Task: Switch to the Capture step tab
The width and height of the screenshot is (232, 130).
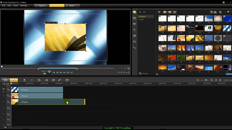Action: (x=41, y=6)
